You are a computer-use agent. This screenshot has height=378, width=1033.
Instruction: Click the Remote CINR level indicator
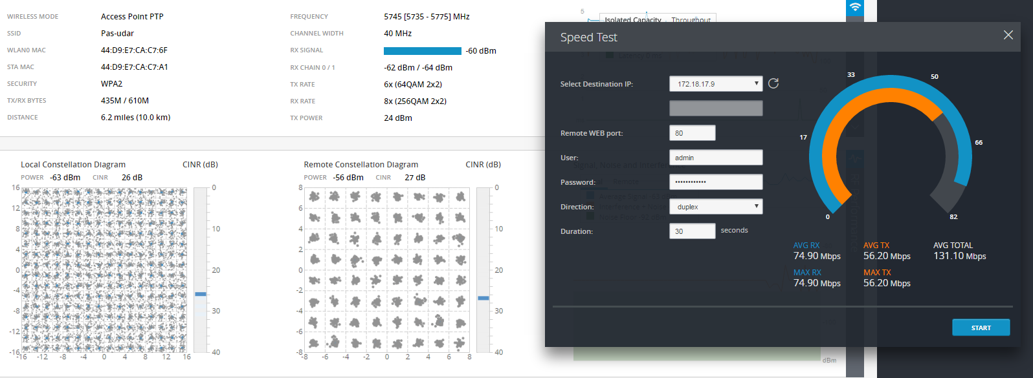[483, 298]
